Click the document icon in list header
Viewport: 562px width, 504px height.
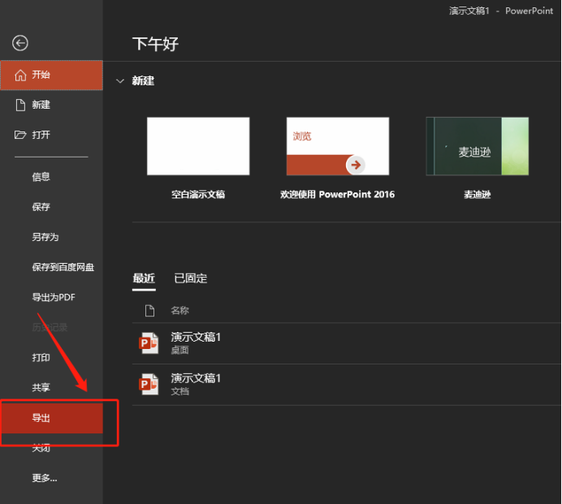coord(149,311)
